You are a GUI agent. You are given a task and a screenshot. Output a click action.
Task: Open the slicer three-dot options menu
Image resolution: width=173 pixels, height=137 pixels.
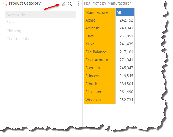click(78, 4)
